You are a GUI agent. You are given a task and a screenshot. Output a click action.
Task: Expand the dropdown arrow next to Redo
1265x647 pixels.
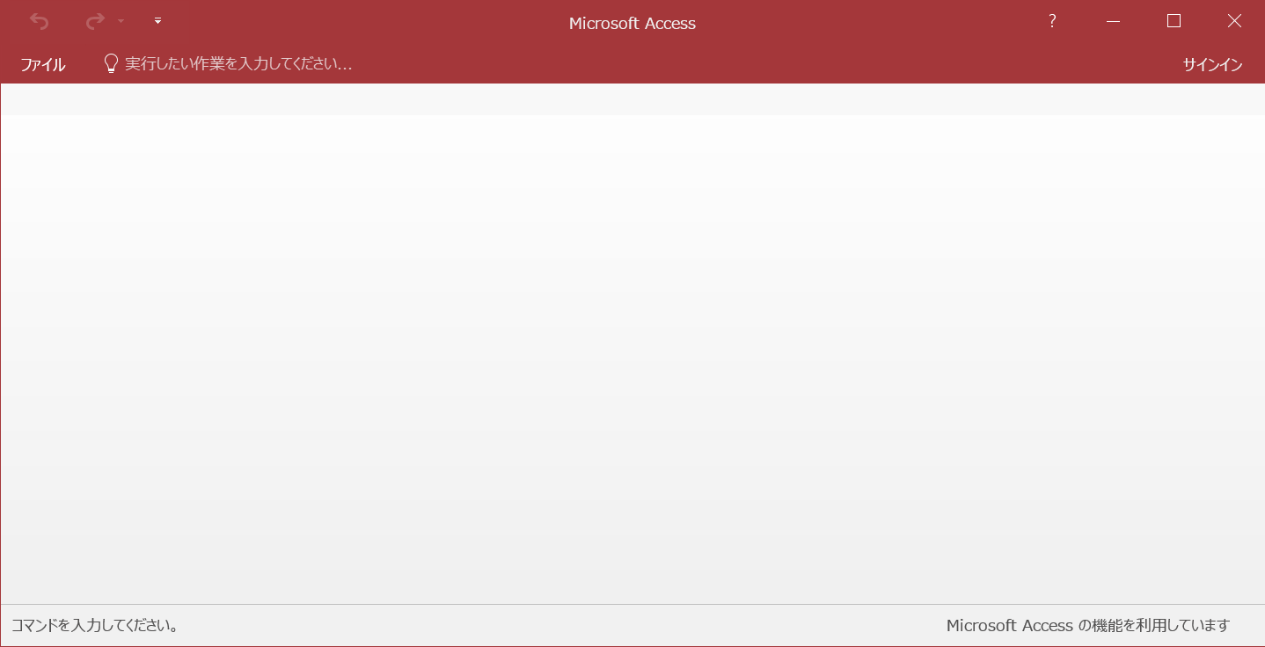point(120,21)
